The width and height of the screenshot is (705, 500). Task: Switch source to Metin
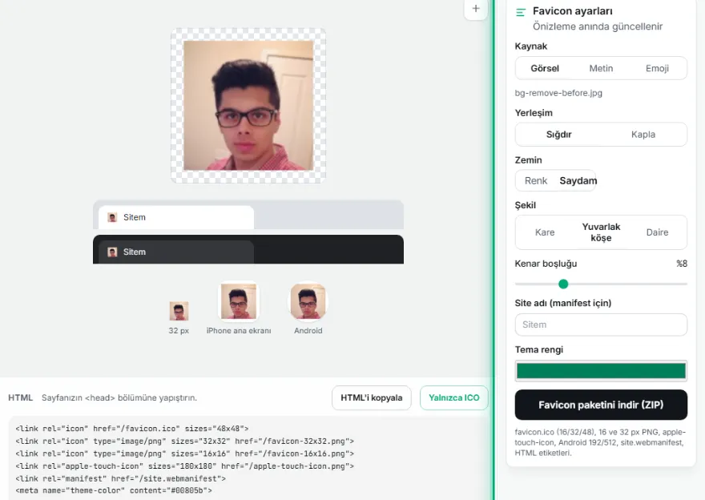coord(601,68)
